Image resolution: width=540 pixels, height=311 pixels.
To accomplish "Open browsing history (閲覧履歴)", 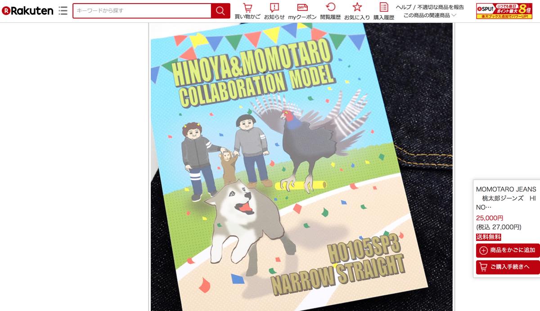I will (330, 12).
